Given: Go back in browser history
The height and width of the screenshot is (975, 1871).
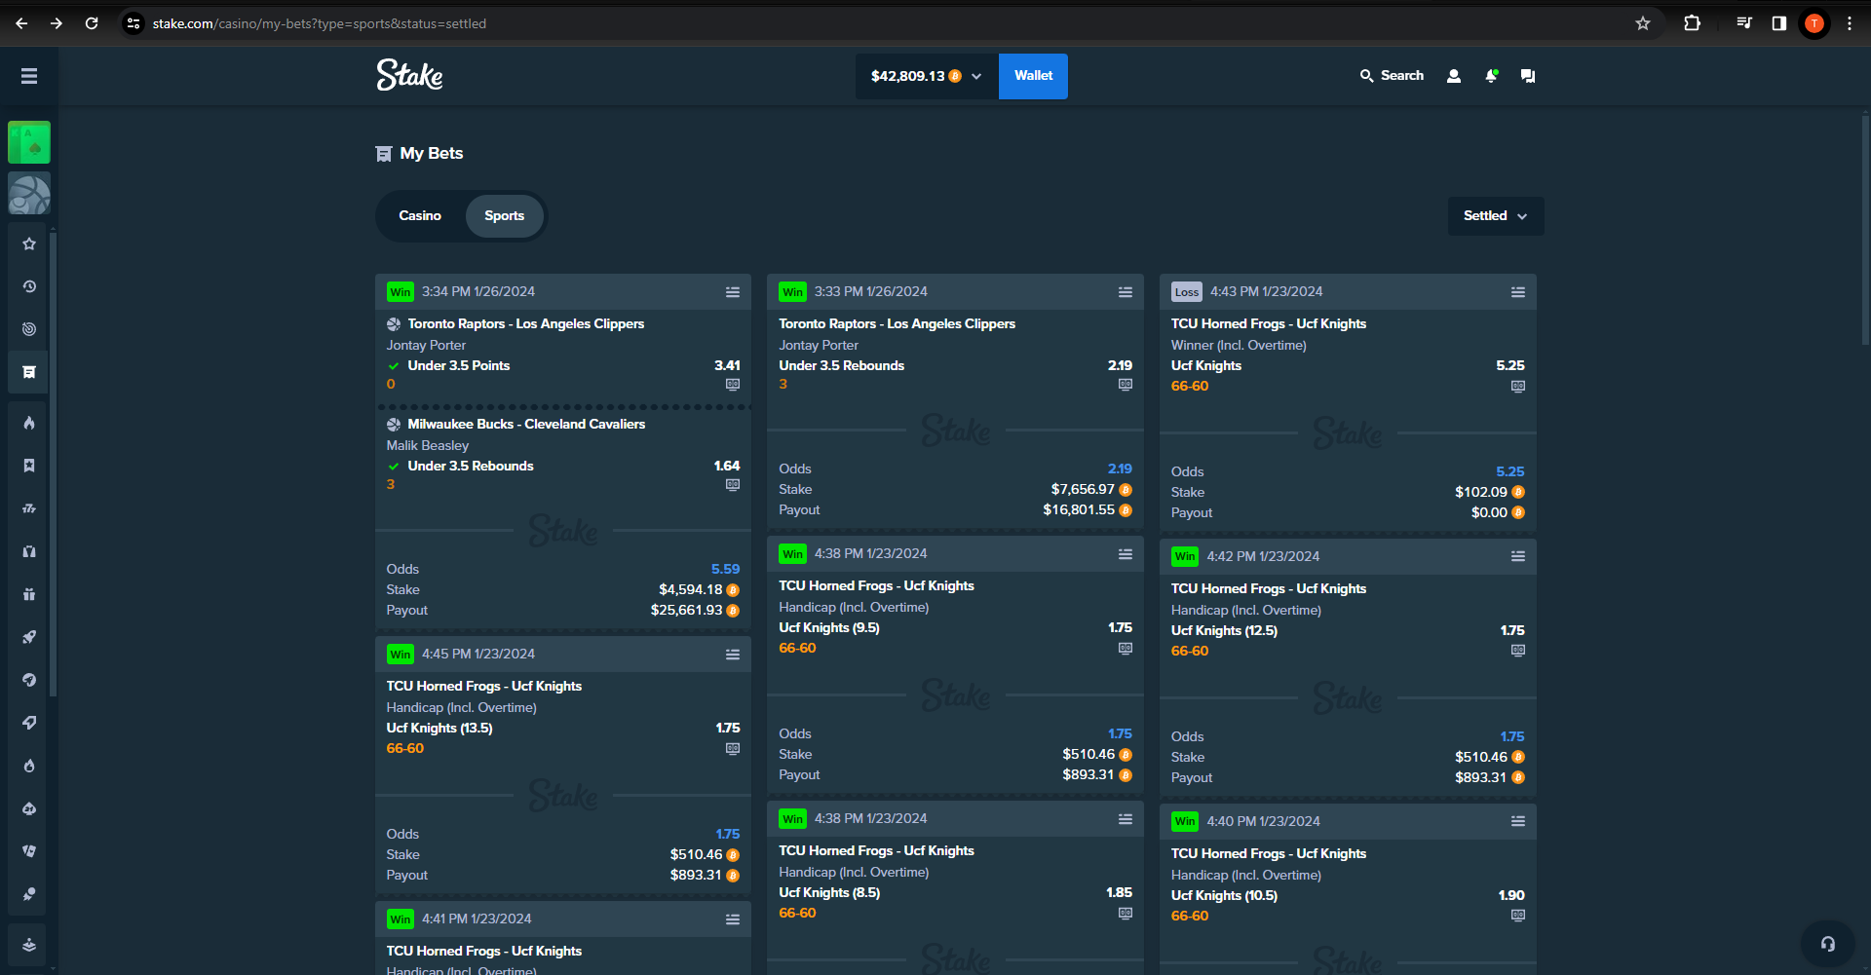Looking at the screenshot, I should pos(21,23).
